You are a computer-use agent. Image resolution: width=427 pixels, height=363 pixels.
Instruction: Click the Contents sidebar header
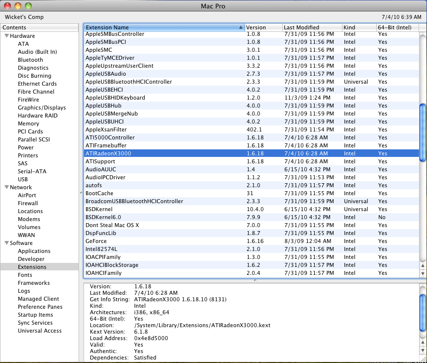point(39,27)
